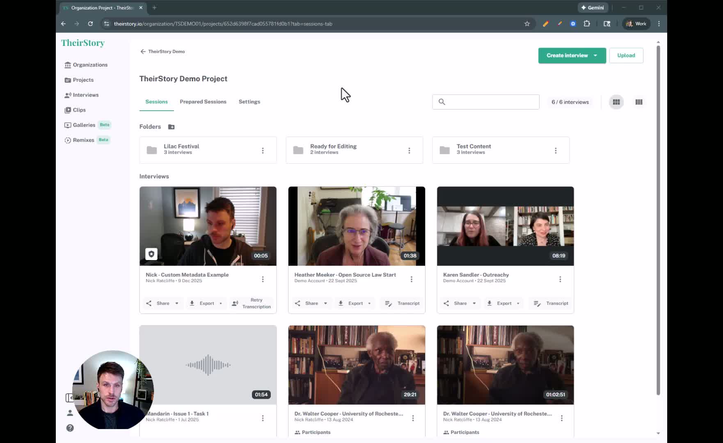Open the help question mark icon

pyautogui.click(x=70, y=428)
